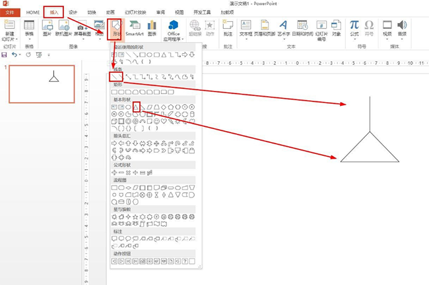Insert a SmartArt graphic
The height and width of the screenshot is (285, 429).
135,27
